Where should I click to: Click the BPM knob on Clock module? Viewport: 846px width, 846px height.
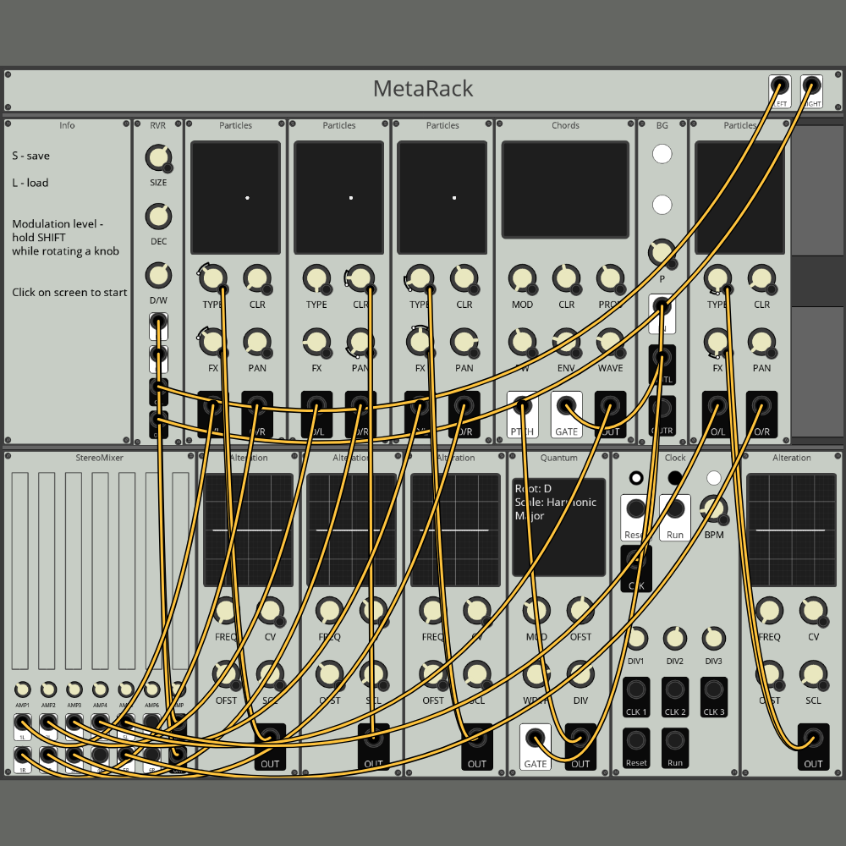tap(713, 508)
